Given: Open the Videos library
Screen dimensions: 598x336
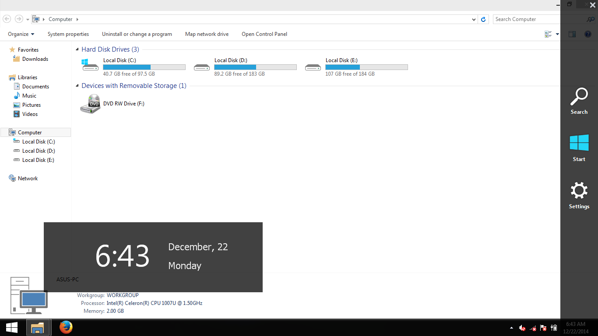Looking at the screenshot, I should [x=30, y=114].
